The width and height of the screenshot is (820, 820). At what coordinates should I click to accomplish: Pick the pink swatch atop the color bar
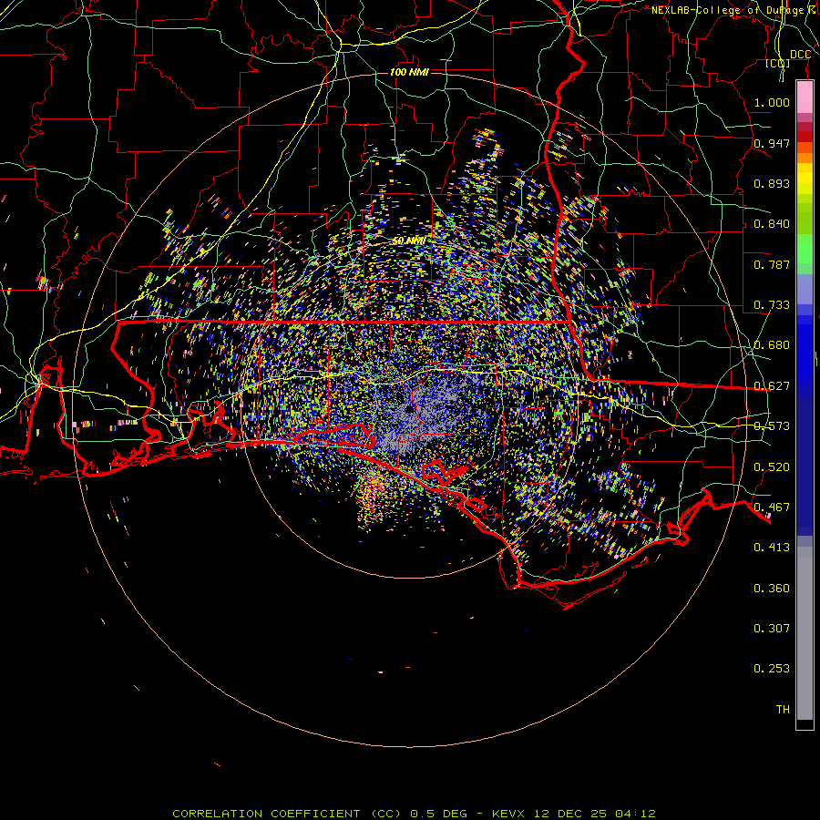[x=805, y=97]
